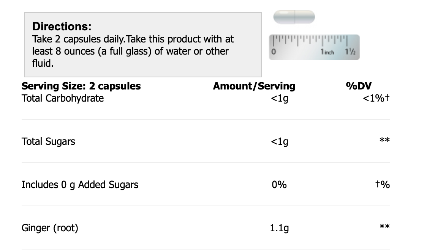Click the <1g amount for Total Carbohydrate

[279, 99]
